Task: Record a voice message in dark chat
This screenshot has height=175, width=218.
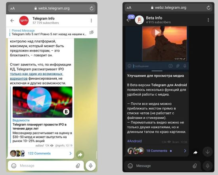Action: pos(208,166)
